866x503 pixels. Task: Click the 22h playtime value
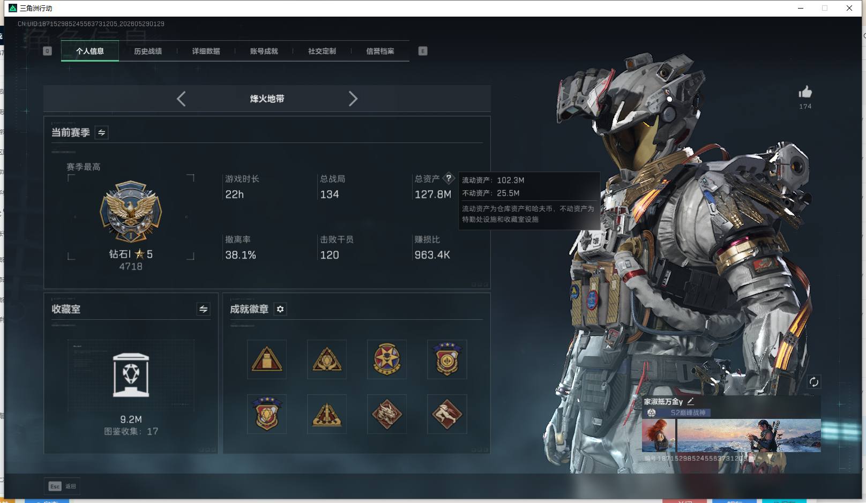coord(234,194)
